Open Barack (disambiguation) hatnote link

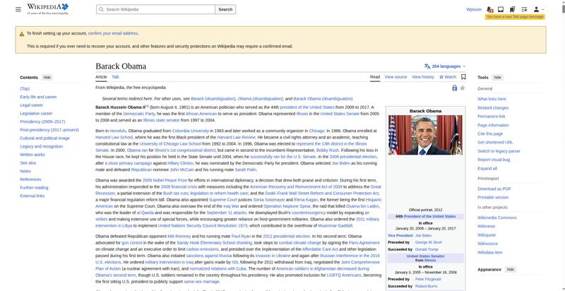click(x=213, y=99)
